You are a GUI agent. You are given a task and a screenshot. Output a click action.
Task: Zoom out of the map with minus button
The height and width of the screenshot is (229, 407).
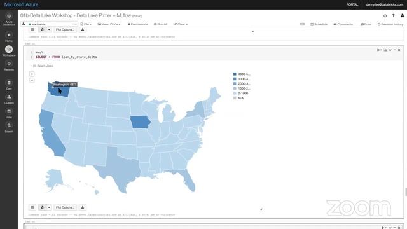click(32, 80)
